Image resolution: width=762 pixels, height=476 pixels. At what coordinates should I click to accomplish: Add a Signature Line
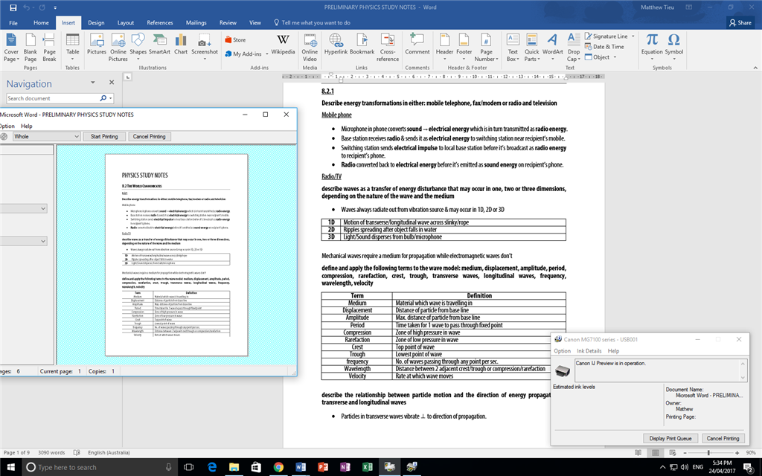pyautogui.click(x=609, y=36)
